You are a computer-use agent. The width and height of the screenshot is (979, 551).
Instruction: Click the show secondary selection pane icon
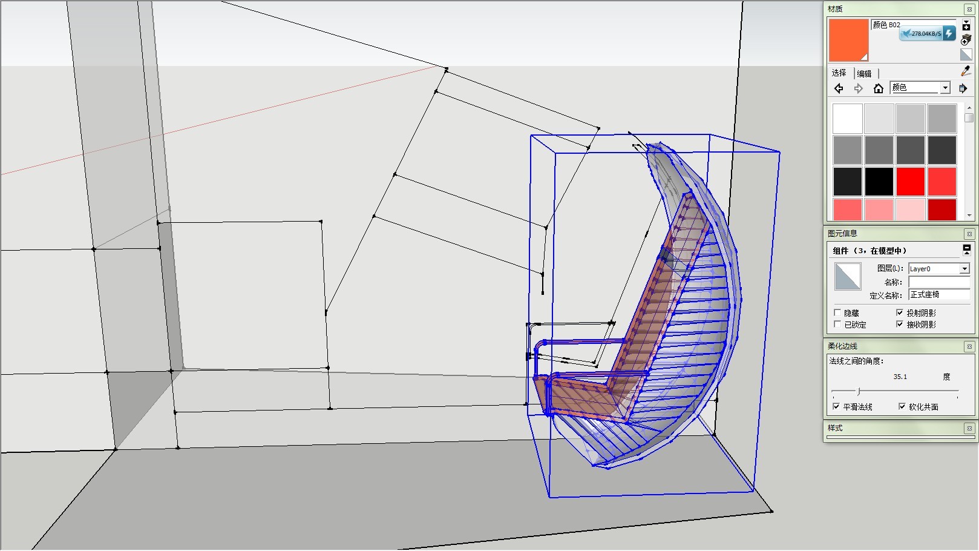[966, 25]
